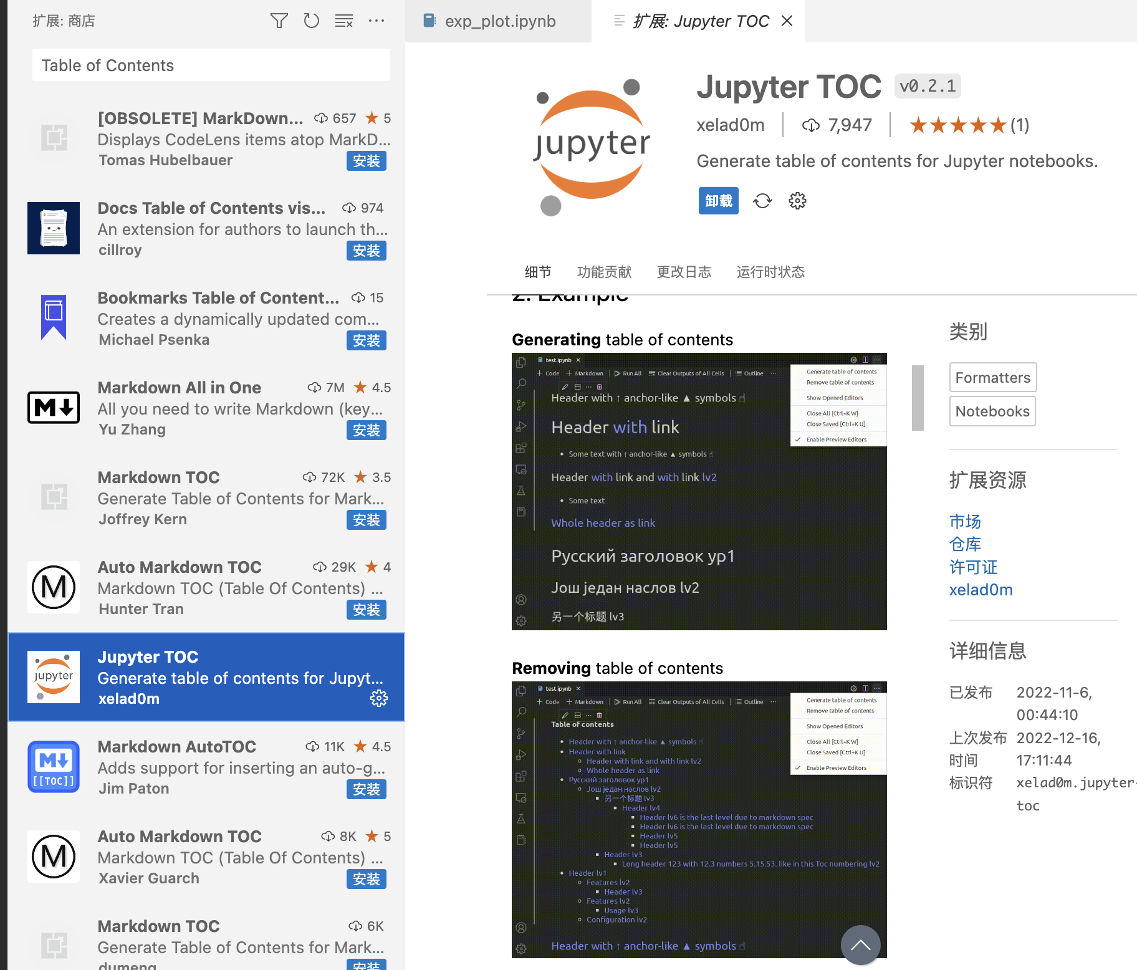The width and height of the screenshot is (1137, 970).
Task: Click the auto-update sync icon
Action: [x=762, y=201]
